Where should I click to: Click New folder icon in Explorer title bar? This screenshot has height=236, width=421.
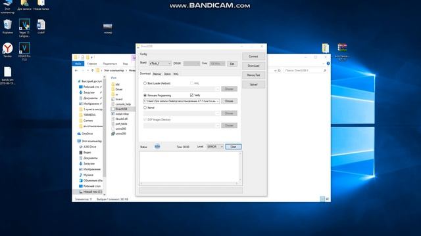point(87,57)
